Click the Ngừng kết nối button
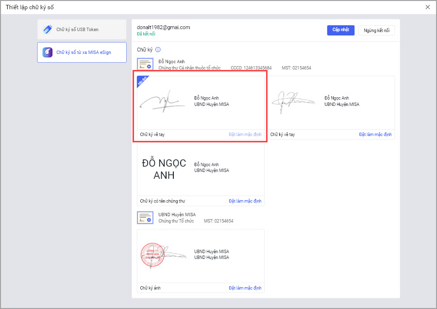Image resolution: width=437 pixels, height=309 pixels. tap(376, 31)
